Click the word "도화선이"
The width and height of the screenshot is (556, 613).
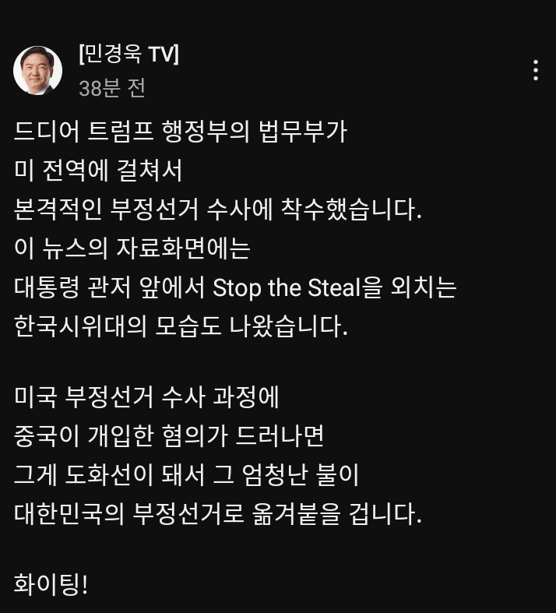[109, 475]
